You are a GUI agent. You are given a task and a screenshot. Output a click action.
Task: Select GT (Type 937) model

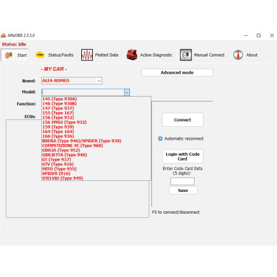(96, 159)
